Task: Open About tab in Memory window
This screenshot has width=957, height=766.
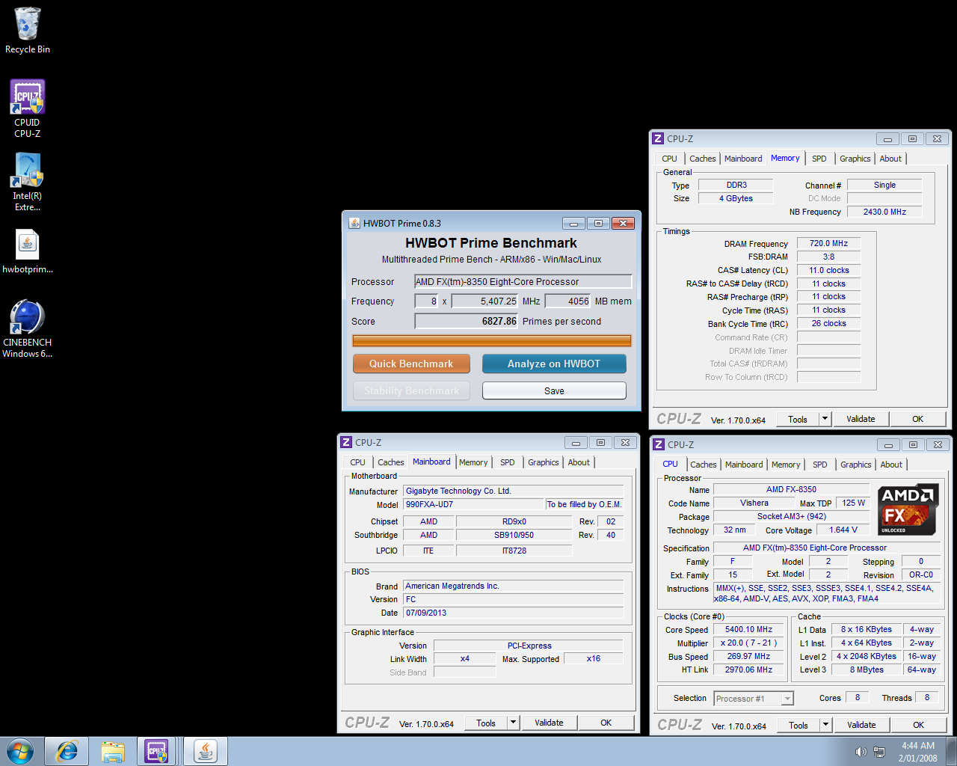Action: [x=890, y=159]
